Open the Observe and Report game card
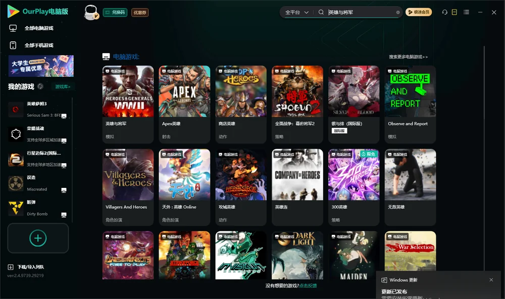Image resolution: width=505 pixels, height=299 pixels. pyautogui.click(x=410, y=105)
